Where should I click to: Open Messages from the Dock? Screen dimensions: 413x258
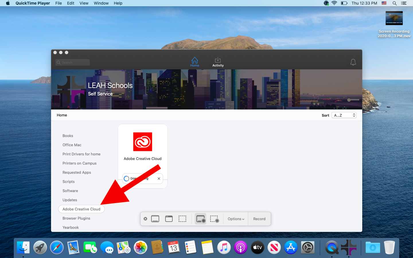coord(107,247)
